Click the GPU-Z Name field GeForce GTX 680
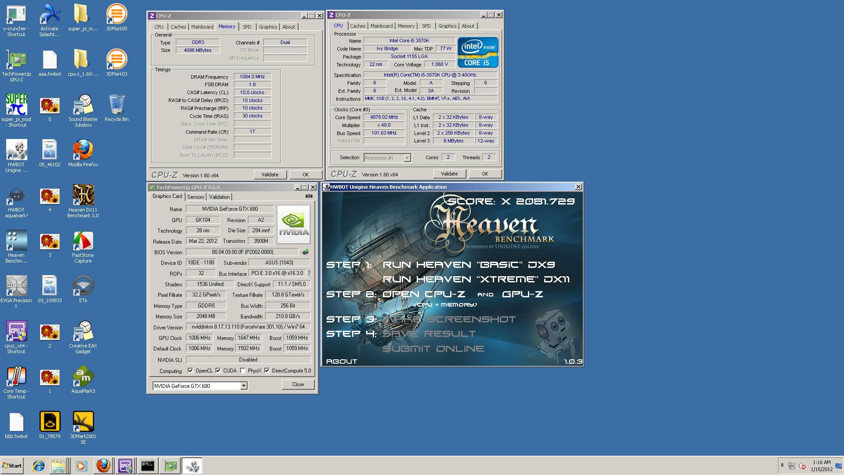844x475 pixels. [230, 209]
